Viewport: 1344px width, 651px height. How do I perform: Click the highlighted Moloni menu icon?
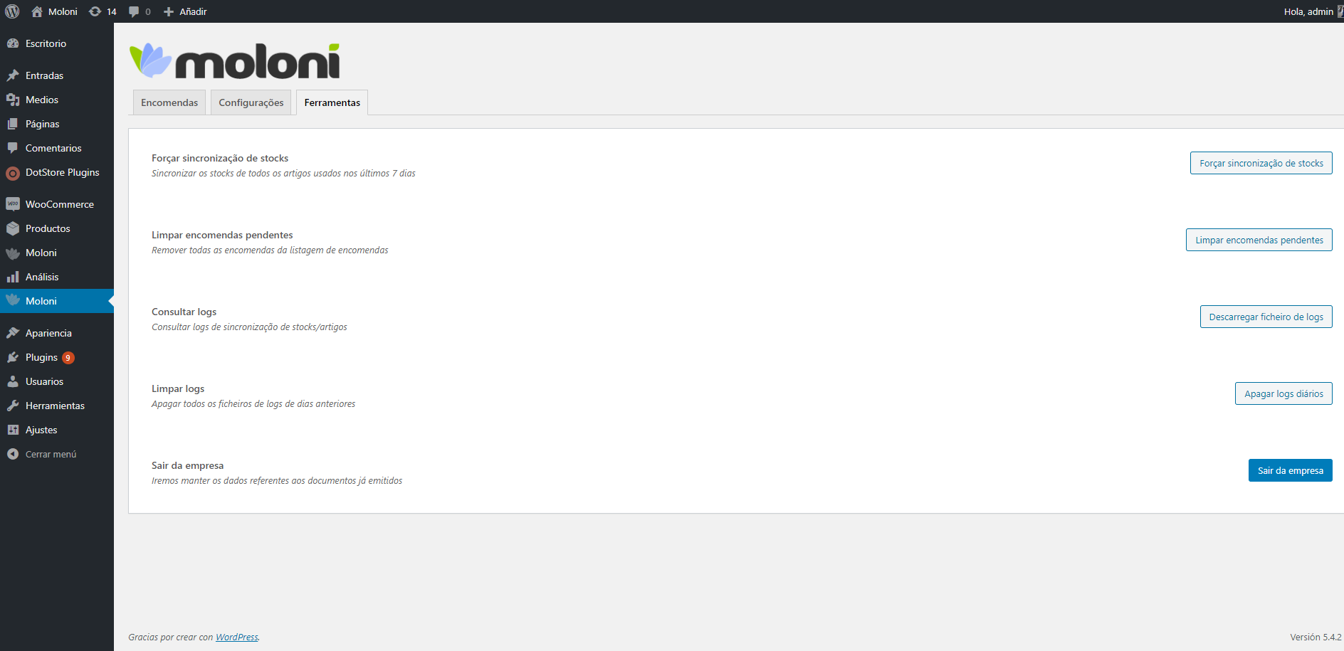pos(13,300)
